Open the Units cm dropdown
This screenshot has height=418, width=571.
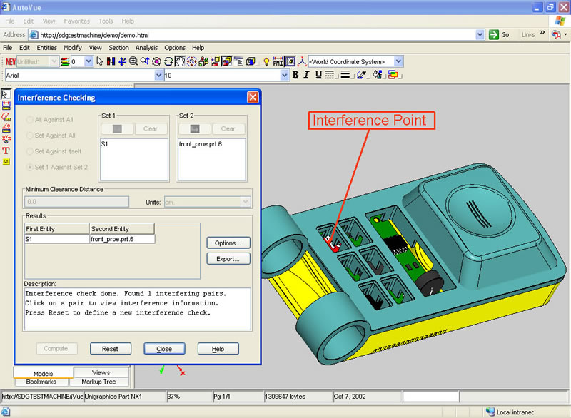click(245, 202)
